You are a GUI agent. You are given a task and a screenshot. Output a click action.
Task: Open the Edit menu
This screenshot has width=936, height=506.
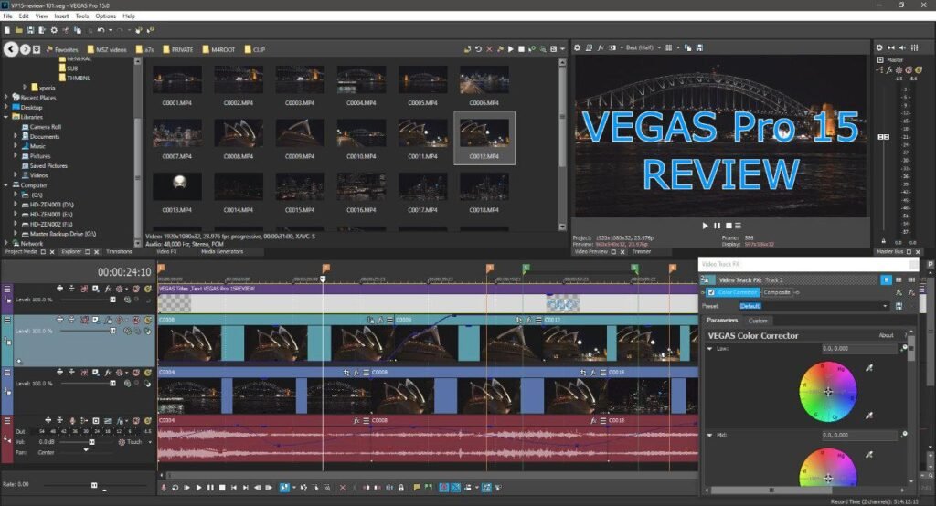[24, 16]
